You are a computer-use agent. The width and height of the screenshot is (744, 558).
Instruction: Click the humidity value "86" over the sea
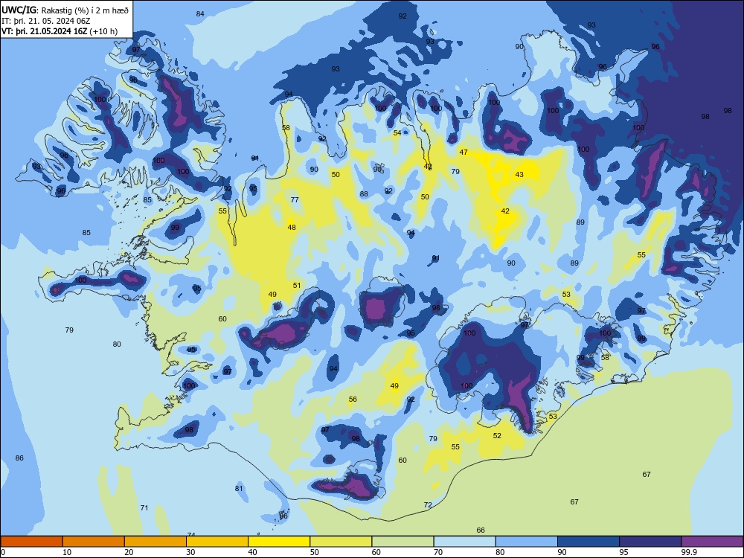(x=19, y=458)
